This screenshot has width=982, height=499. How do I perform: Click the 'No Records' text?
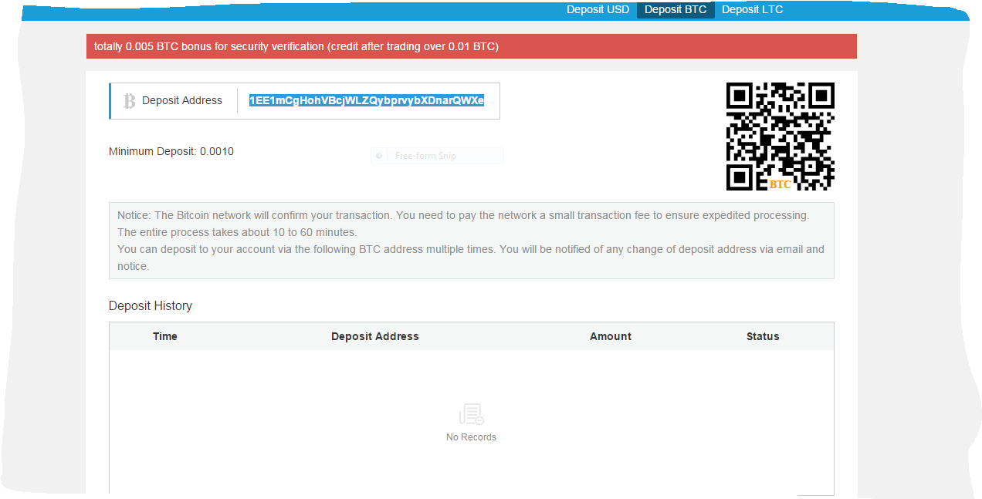472,437
